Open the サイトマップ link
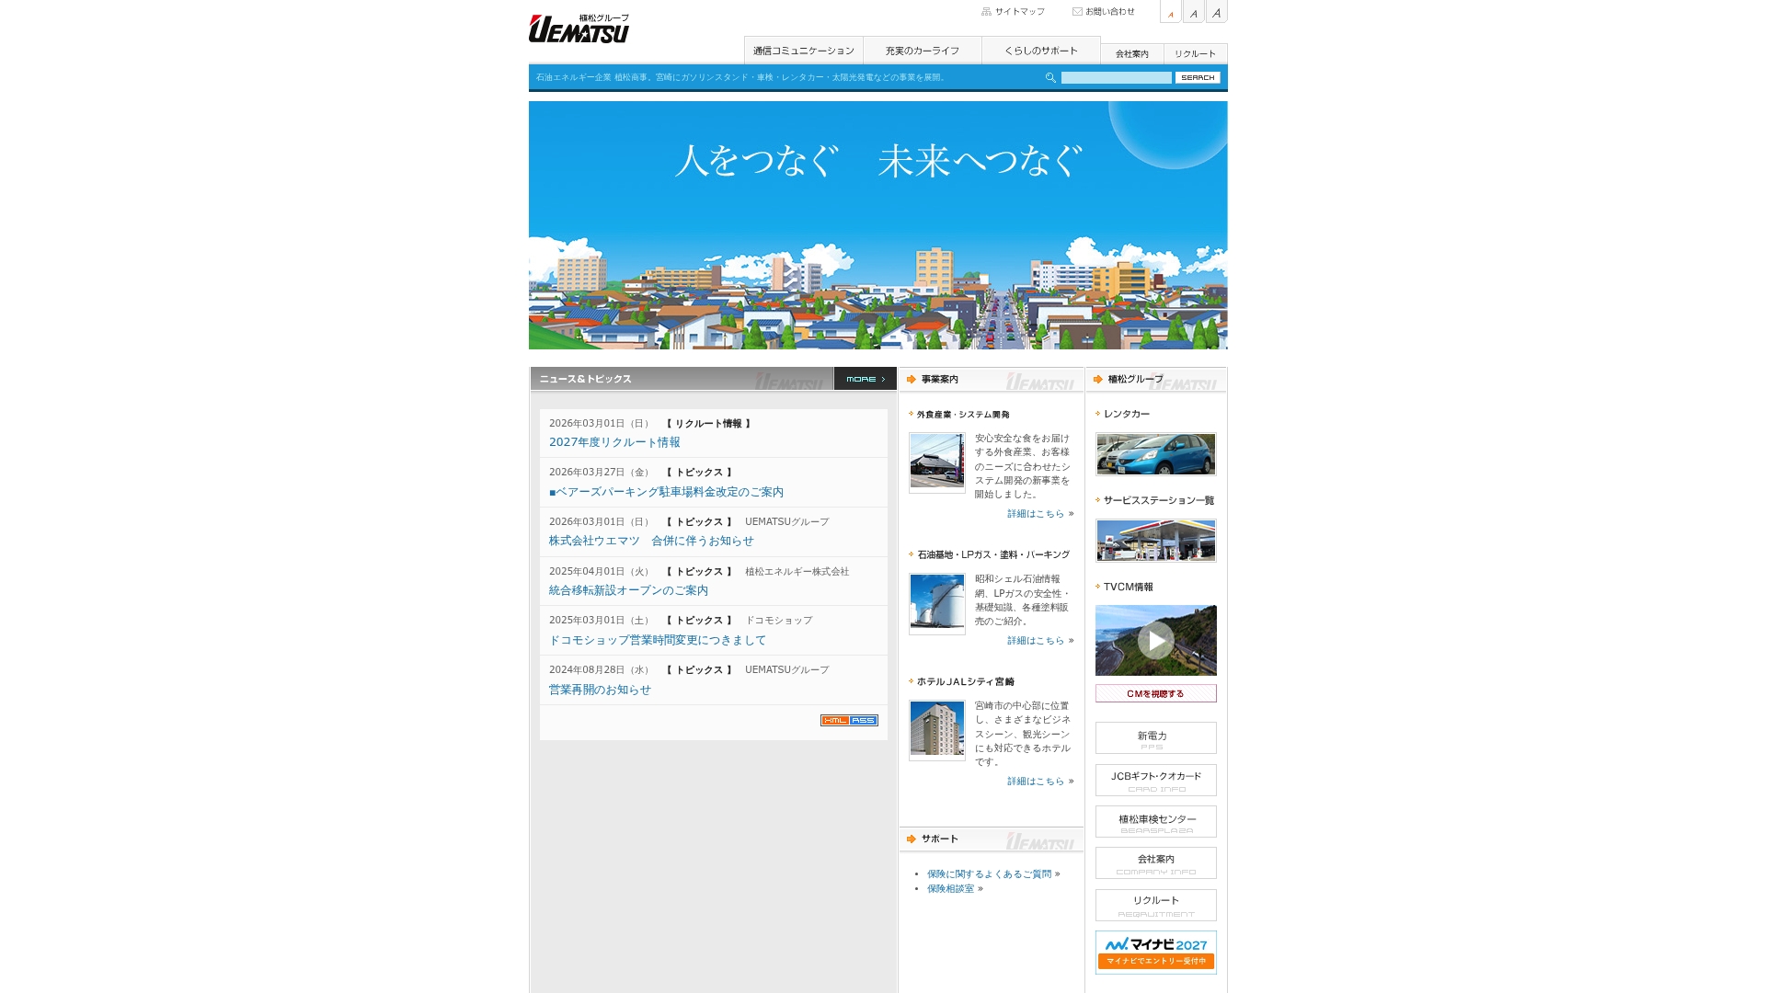Image resolution: width=1766 pixels, height=993 pixels. pos(1013,12)
